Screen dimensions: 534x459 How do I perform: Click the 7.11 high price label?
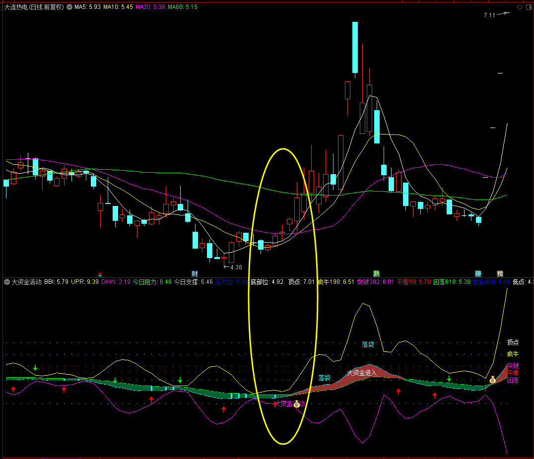[x=489, y=15]
